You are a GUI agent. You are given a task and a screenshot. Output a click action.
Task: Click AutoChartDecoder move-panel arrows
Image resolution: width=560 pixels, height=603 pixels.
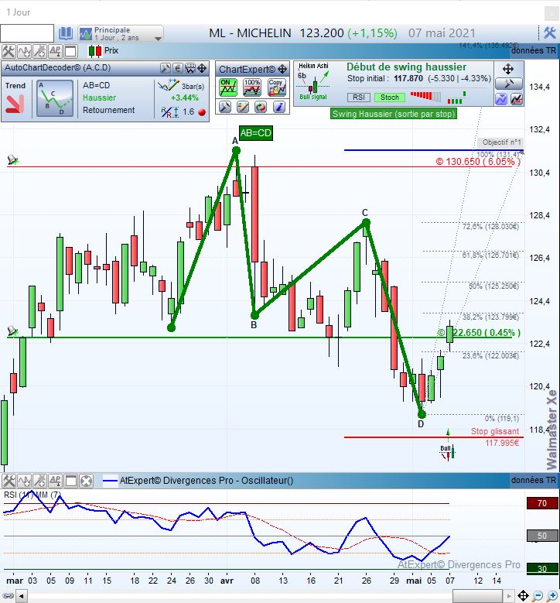[x=202, y=68]
